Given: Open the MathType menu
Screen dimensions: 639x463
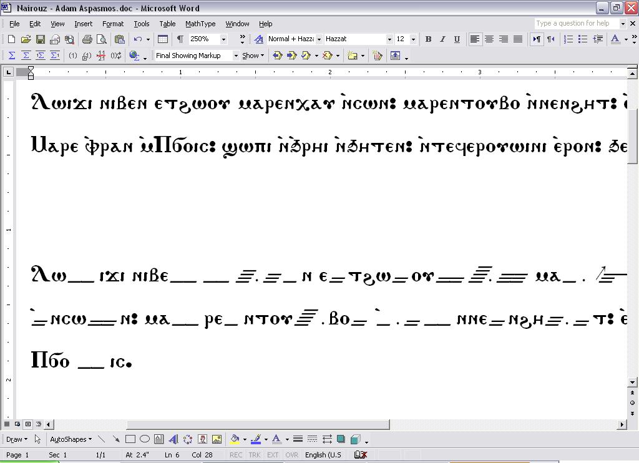Looking at the screenshot, I should click(x=200, y=24).
